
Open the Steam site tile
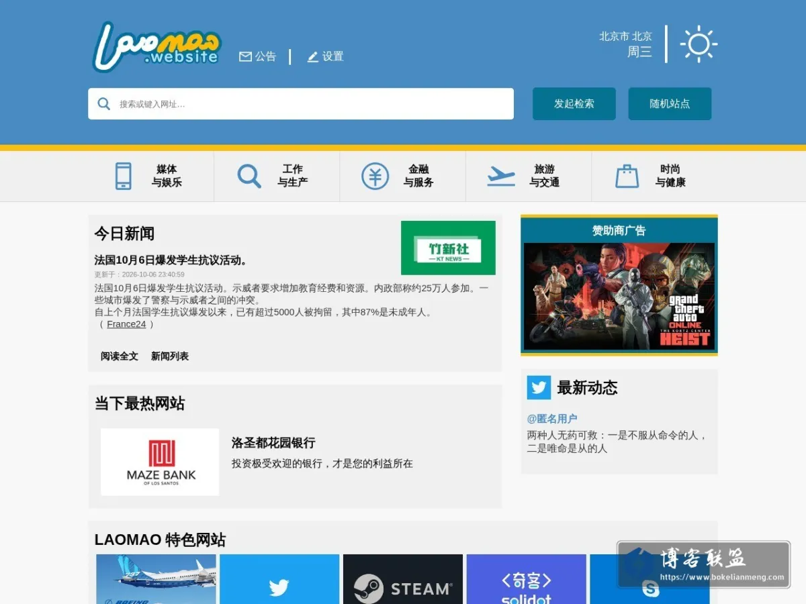coord(403,578)
